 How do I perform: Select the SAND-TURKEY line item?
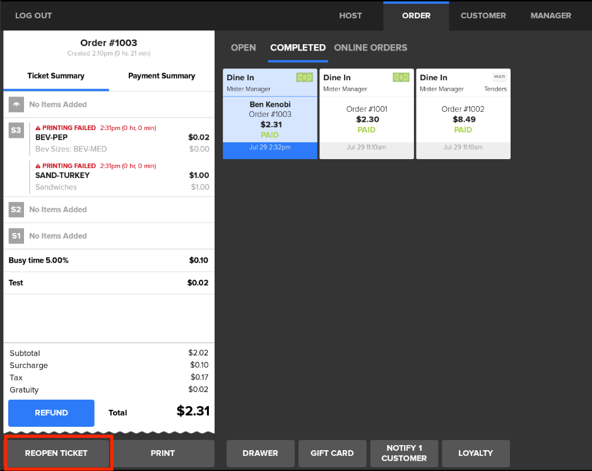pos(62,176)
